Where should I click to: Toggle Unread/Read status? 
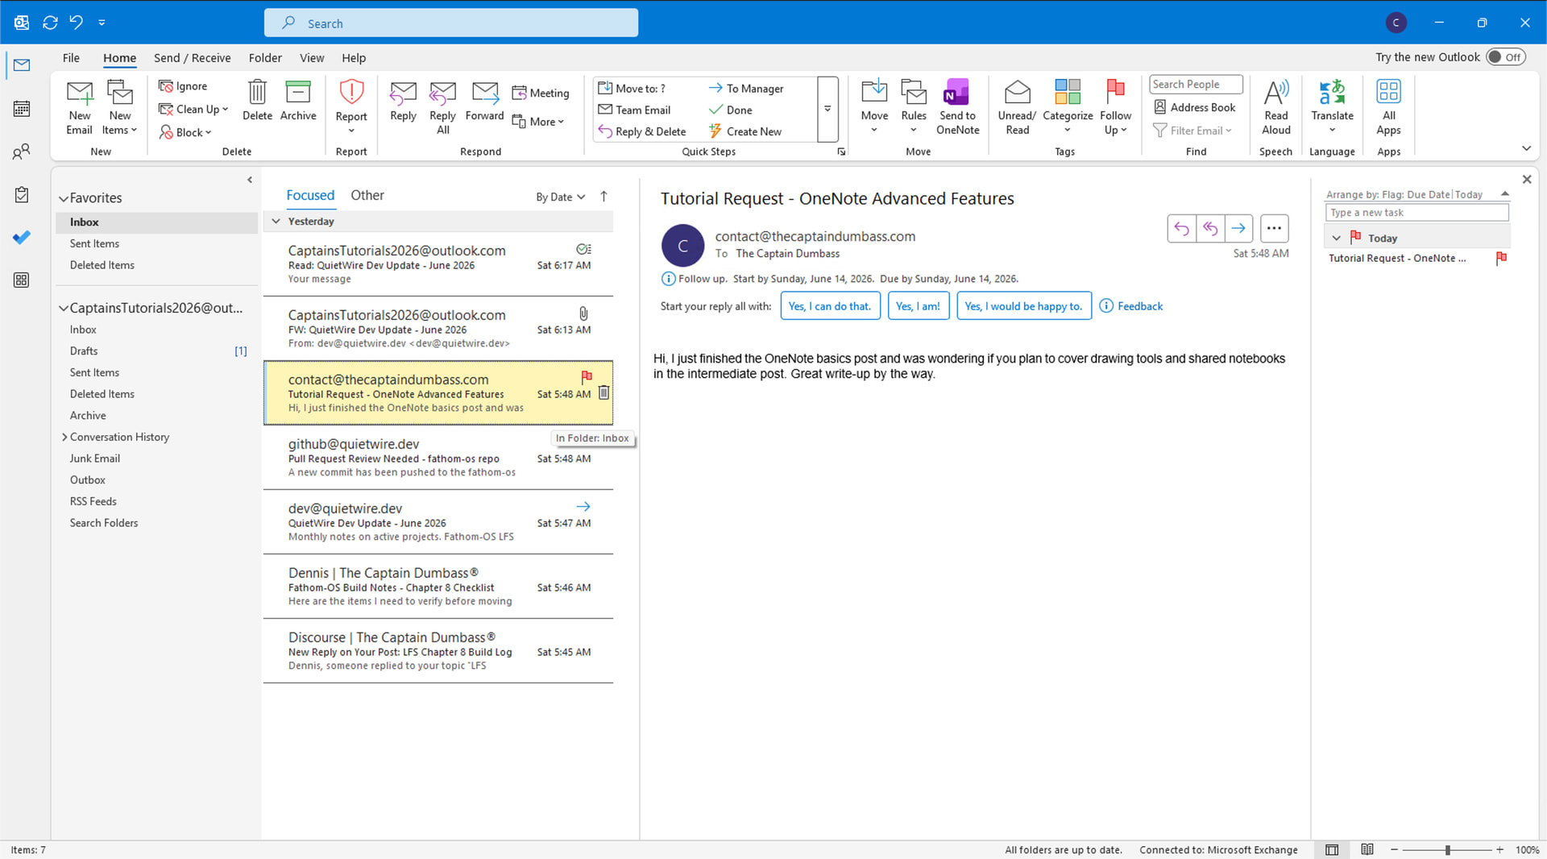tap(1017, 107)
